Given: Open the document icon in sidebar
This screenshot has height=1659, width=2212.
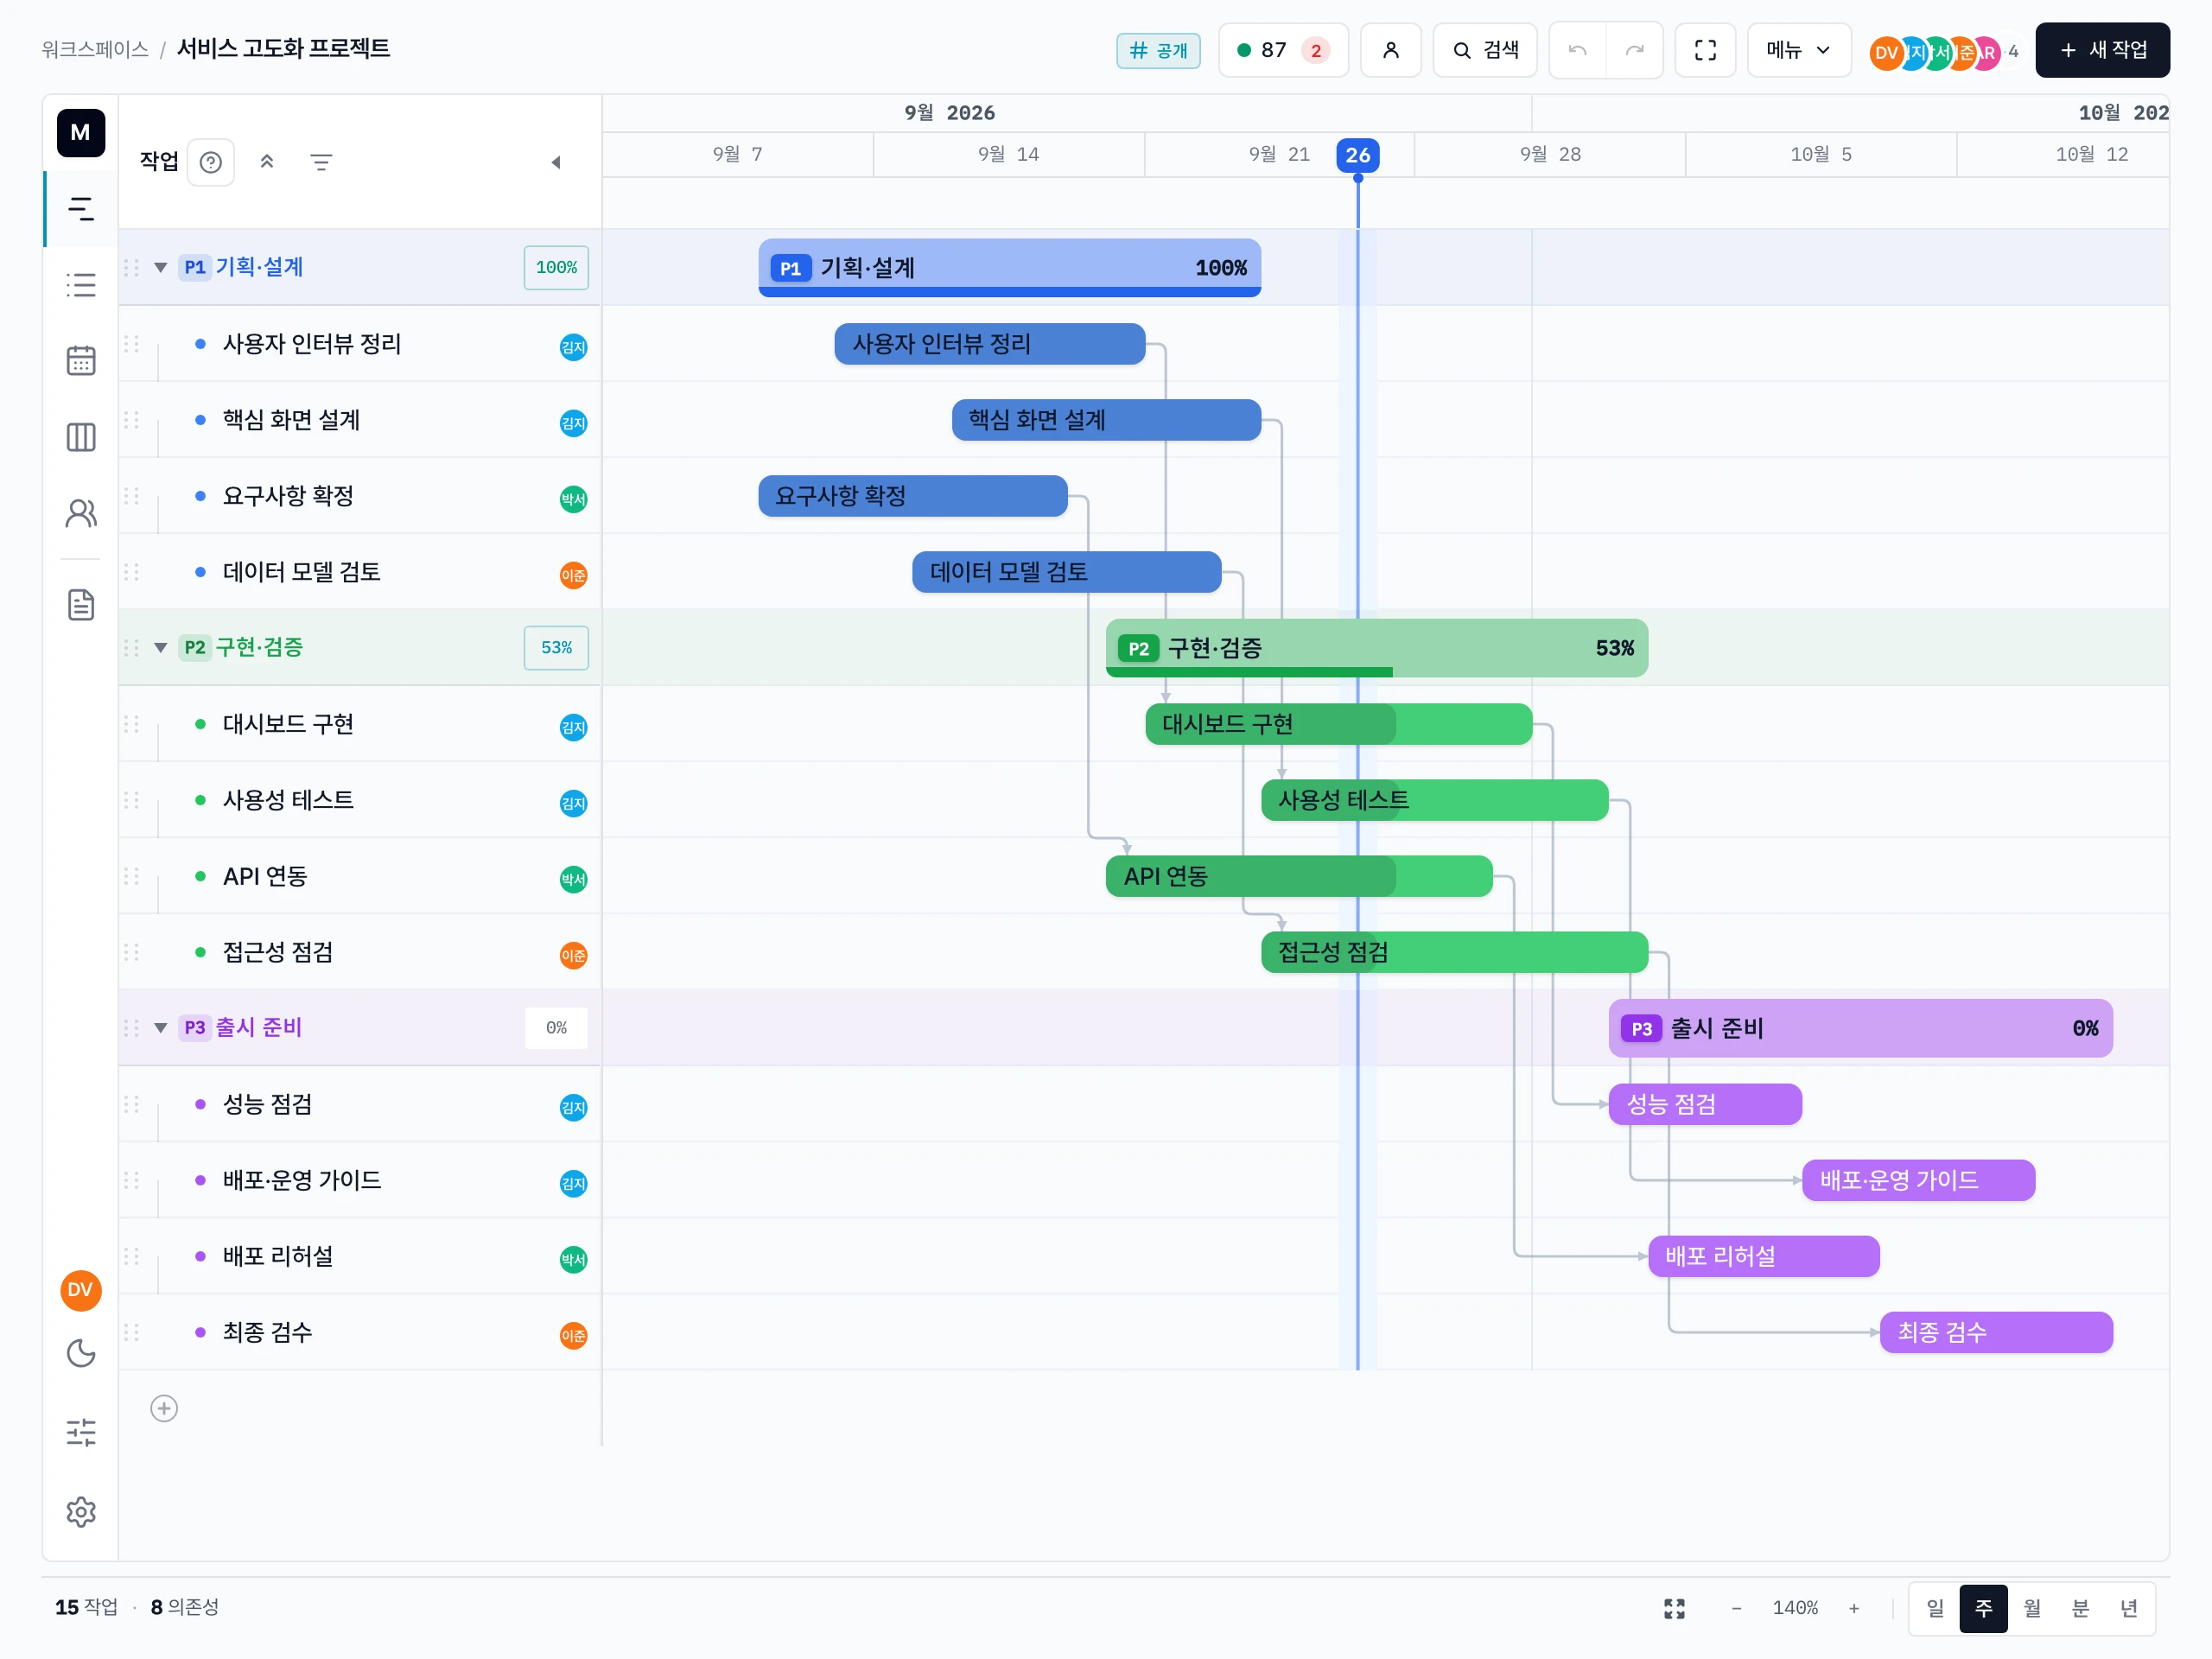Looking at the screenshot, I should (81, 604).
